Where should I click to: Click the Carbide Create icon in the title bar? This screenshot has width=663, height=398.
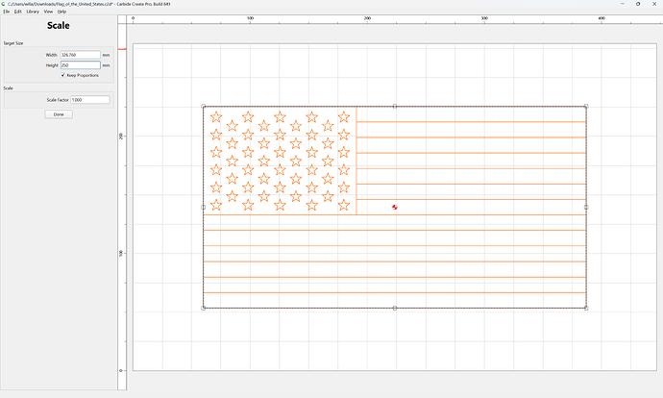[4, 4]
